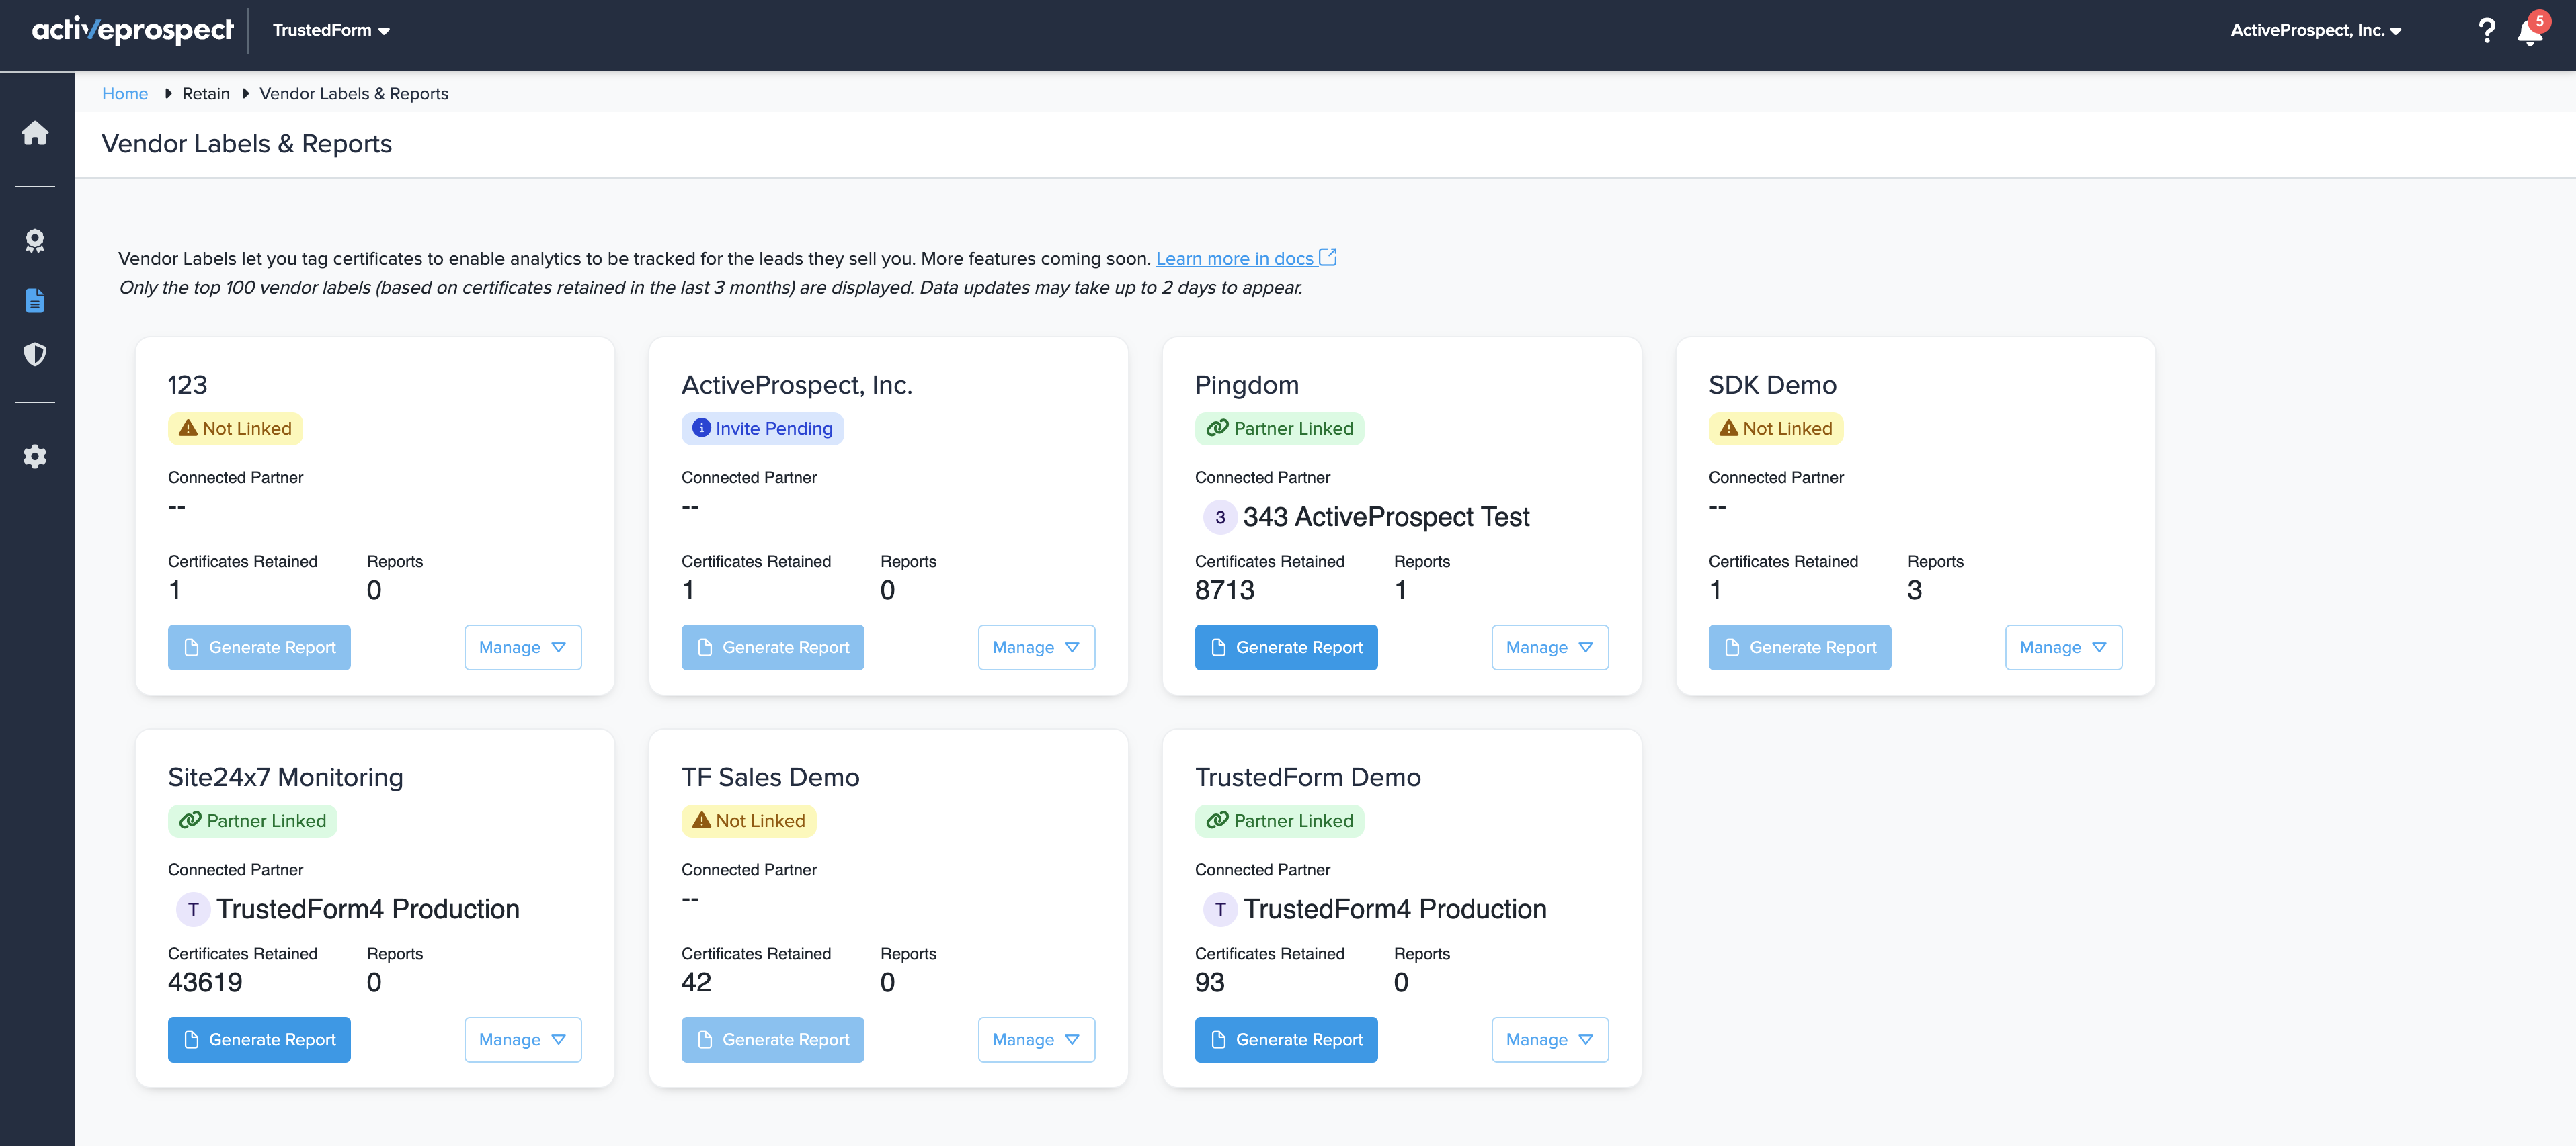Open Manage dropdown for ActiveProspect, Inc. card
Image resolution: width=2576 pixels, height=1146 pixels.
1036,648
